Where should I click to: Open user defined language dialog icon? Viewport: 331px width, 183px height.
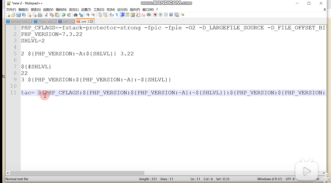pos(127,15)
